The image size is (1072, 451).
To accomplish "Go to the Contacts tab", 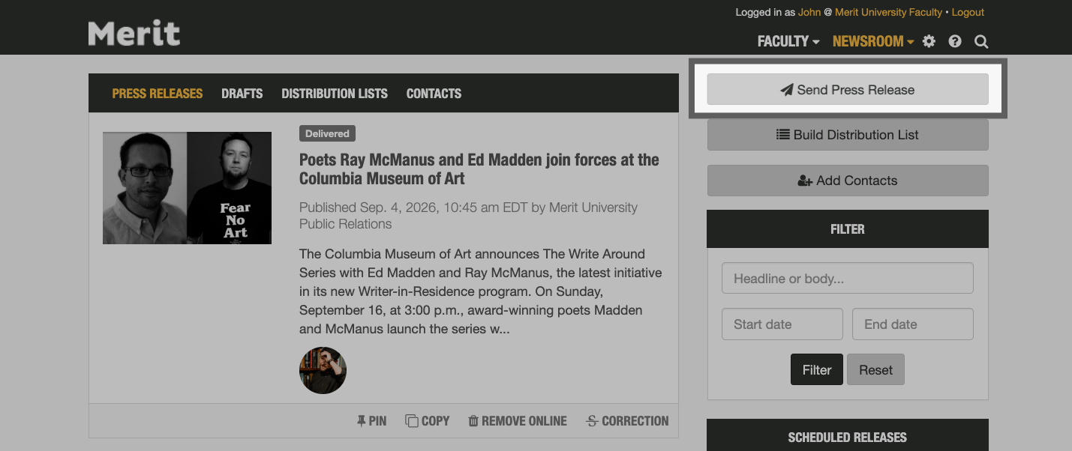I will [434, 94].
